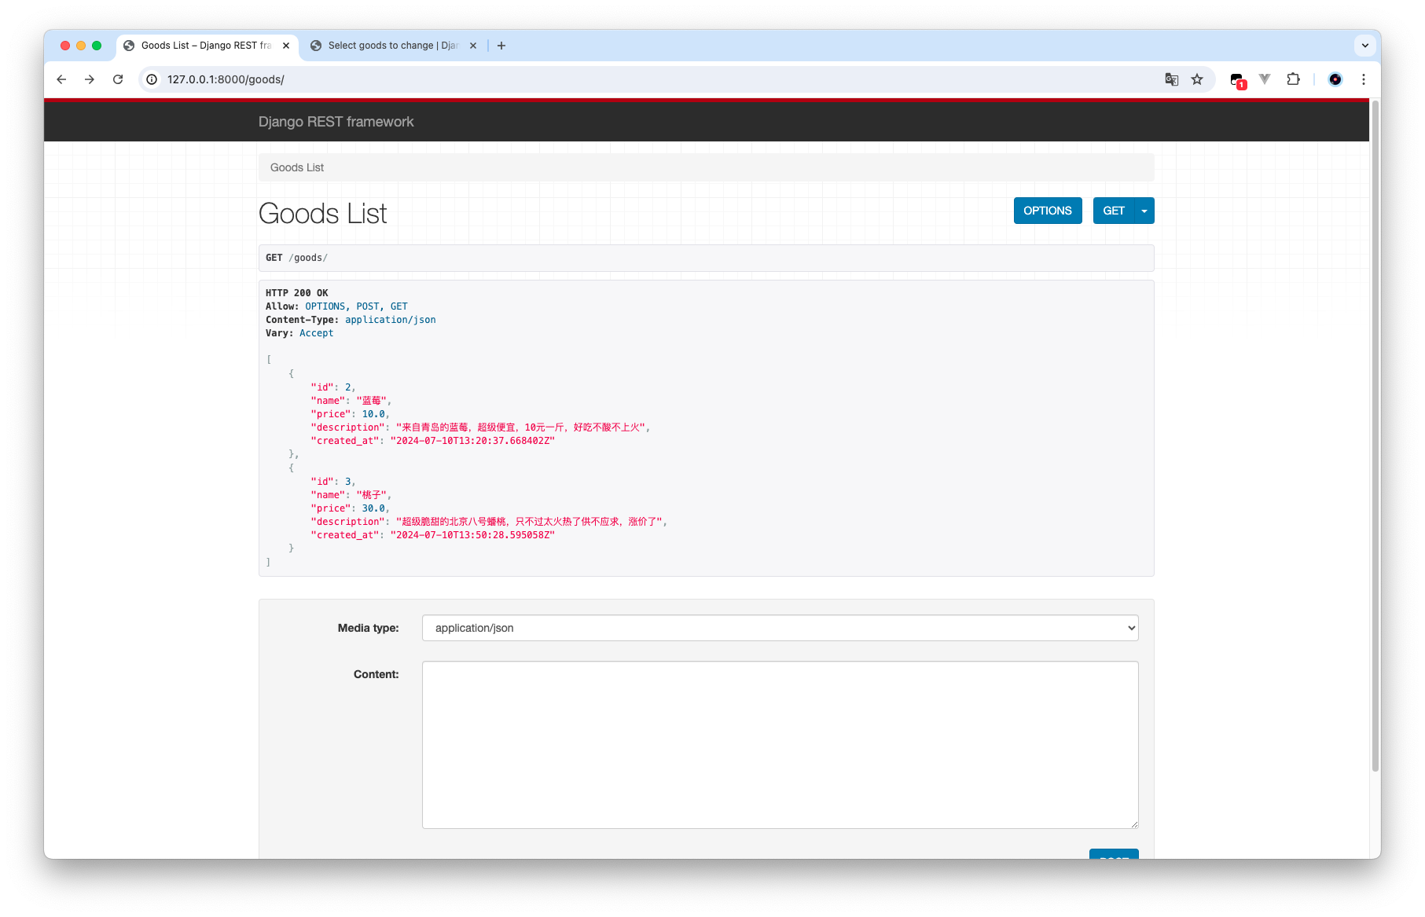Send a GET request
The height and width of the screenshot is (917, 1425).
[1113, 211]
